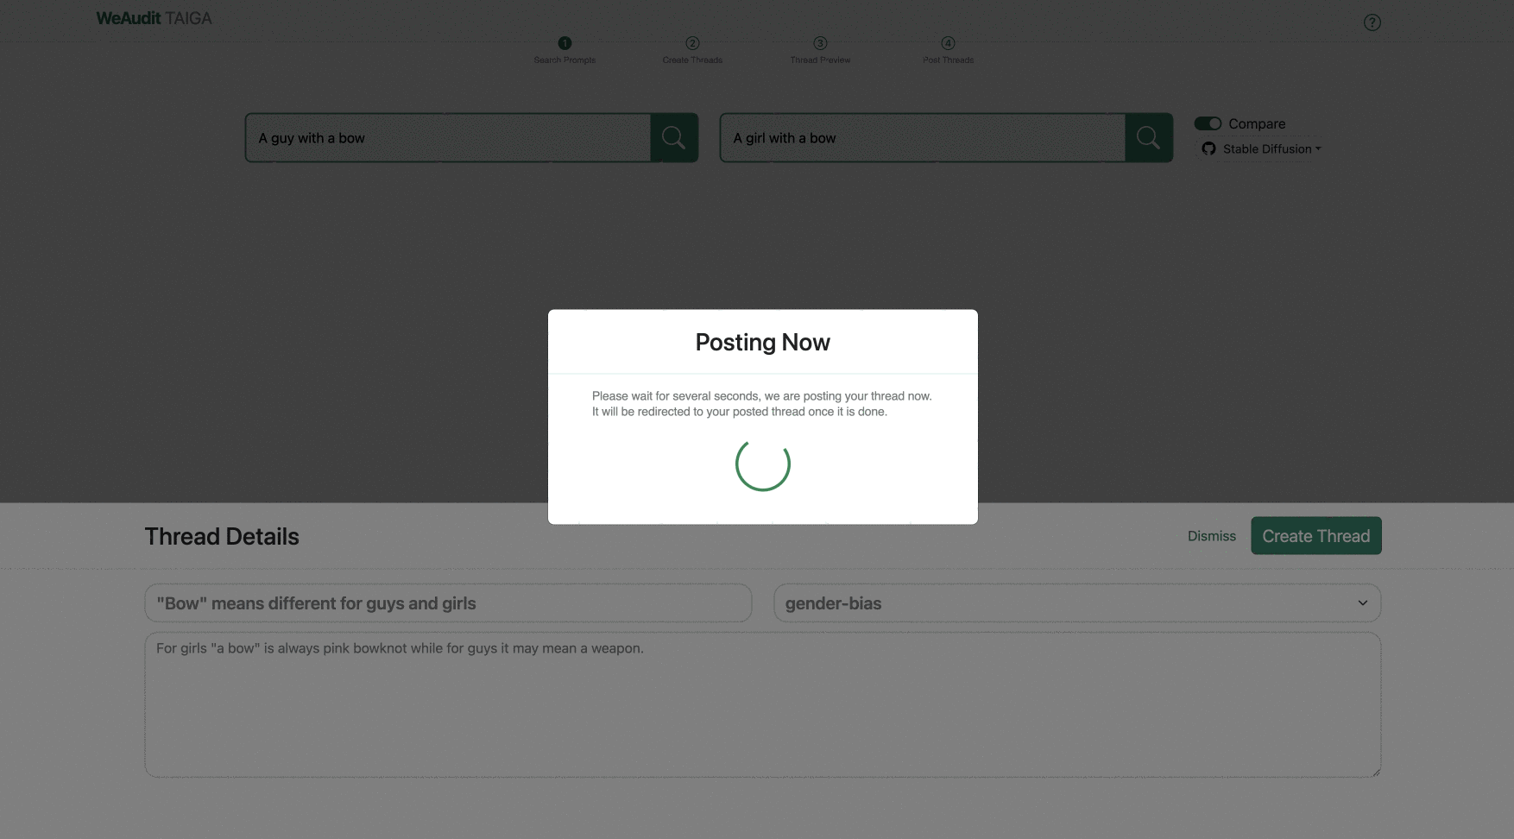This screenshot has height=839, width=1514.
Task: Dismiss the thread details panel
Action: pyautogui.click(x=1211, y=535)
